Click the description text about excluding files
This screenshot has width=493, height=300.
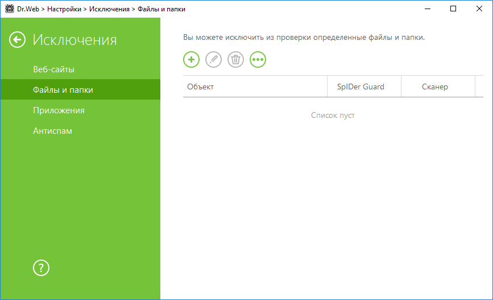304,38
